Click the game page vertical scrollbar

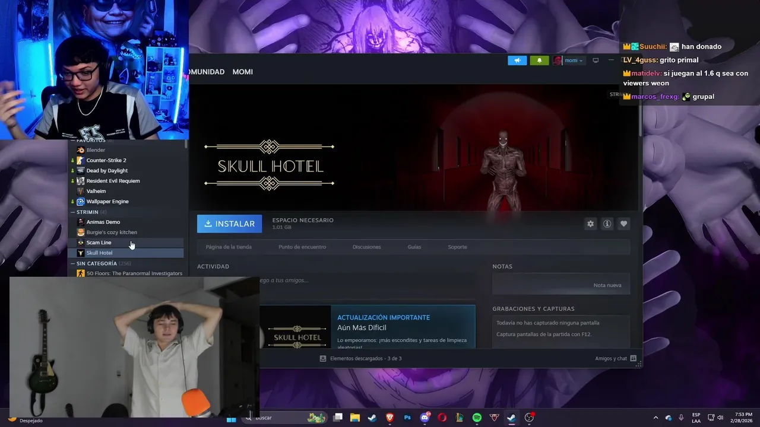click(640, 113)
